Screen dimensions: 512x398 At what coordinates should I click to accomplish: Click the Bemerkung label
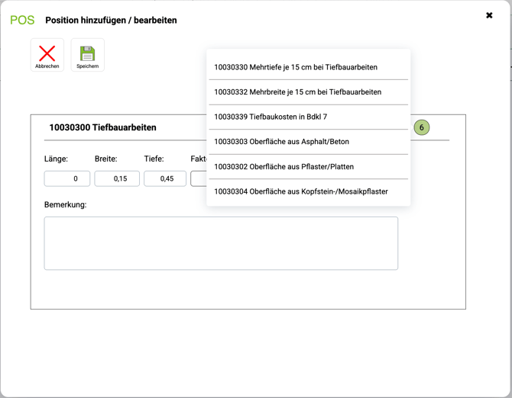point(65,205)
